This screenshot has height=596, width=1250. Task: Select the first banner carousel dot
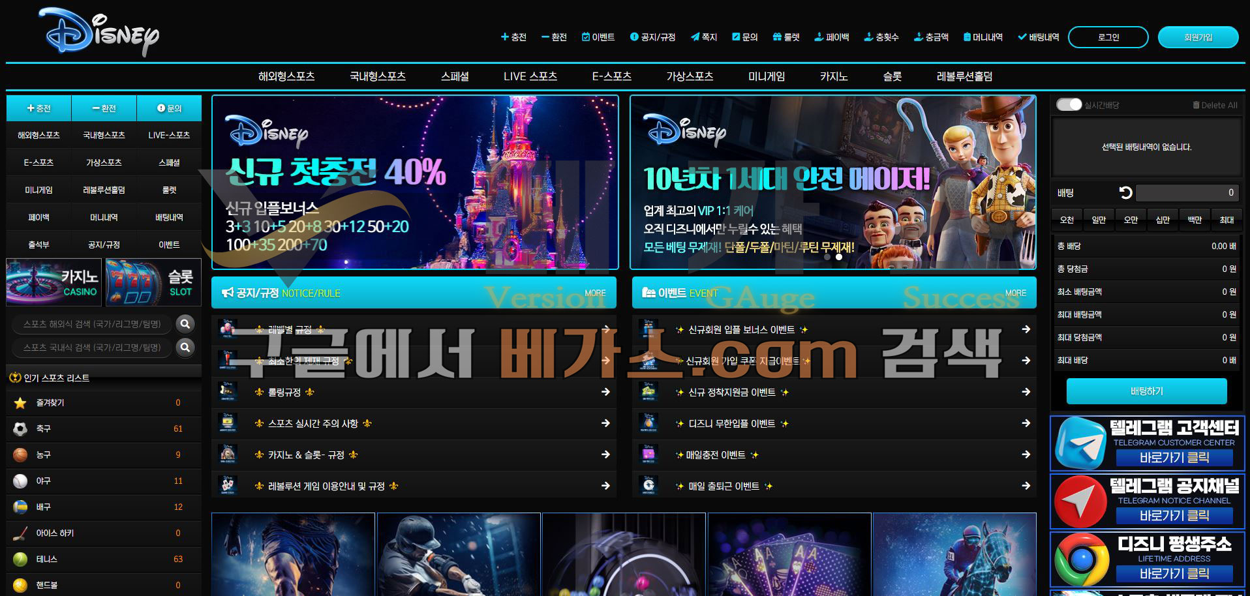point(827,257)
